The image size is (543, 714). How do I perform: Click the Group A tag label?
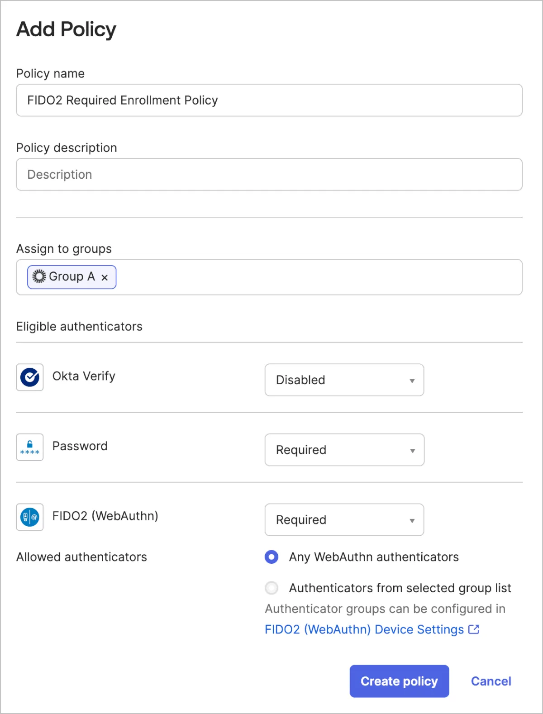pyautogui.click(x=72, y=276)
